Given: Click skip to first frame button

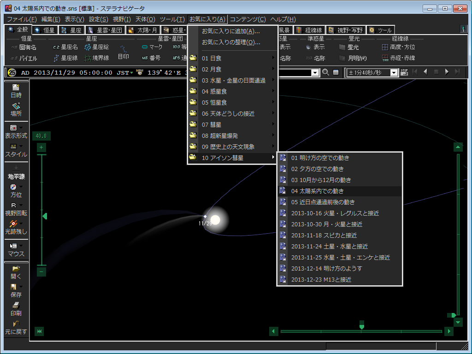Looking at the screenshot, I should click(415, 72).
